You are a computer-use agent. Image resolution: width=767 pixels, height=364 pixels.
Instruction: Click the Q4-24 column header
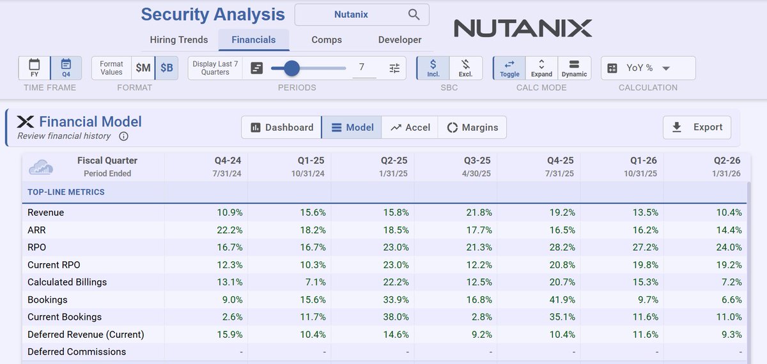206,166
